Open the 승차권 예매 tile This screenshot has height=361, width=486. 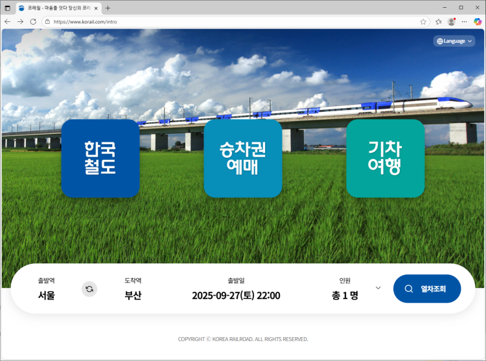[x=243, y=159]
